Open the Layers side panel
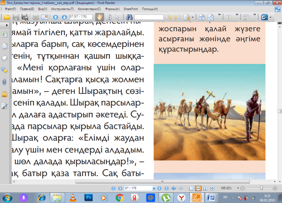The height and width of the screenshot is (203, 282). coord(5,58)
